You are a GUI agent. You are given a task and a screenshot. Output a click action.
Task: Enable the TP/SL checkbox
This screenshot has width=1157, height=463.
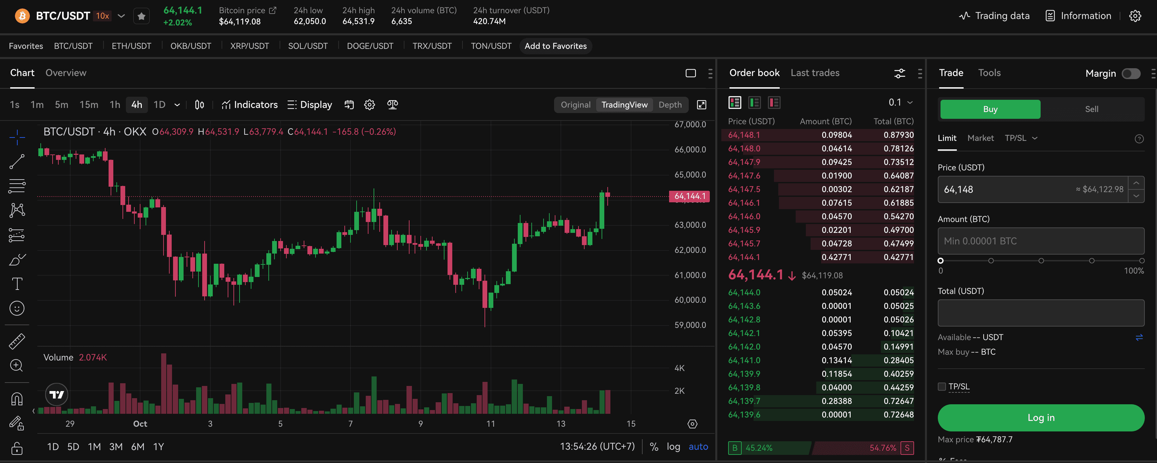[x=942, y=387]
